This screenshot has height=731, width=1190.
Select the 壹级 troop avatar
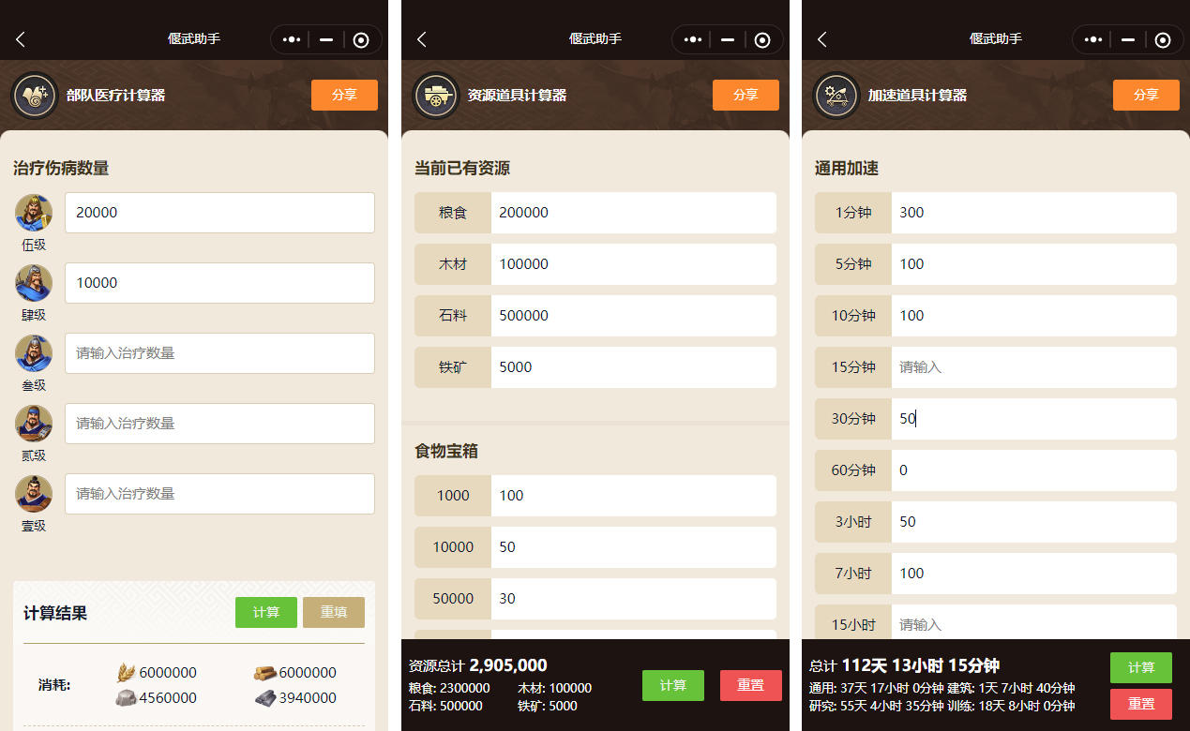(x=34, y=494)
